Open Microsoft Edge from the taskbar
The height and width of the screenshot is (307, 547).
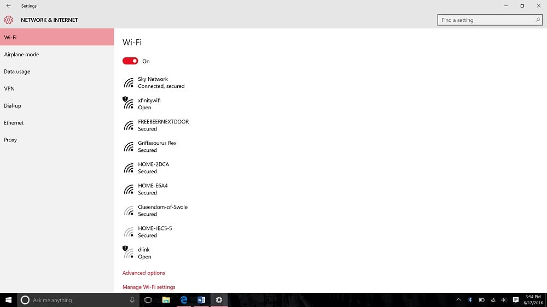click(x=183, y=300)
